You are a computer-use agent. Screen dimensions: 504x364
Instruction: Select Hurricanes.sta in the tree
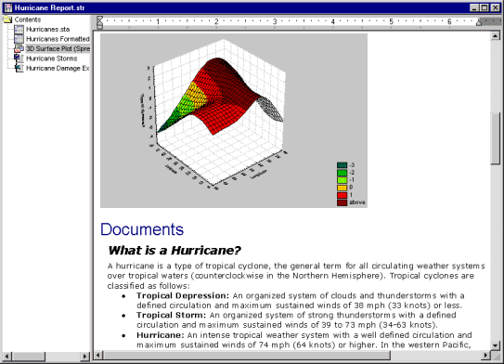point(48,30)
